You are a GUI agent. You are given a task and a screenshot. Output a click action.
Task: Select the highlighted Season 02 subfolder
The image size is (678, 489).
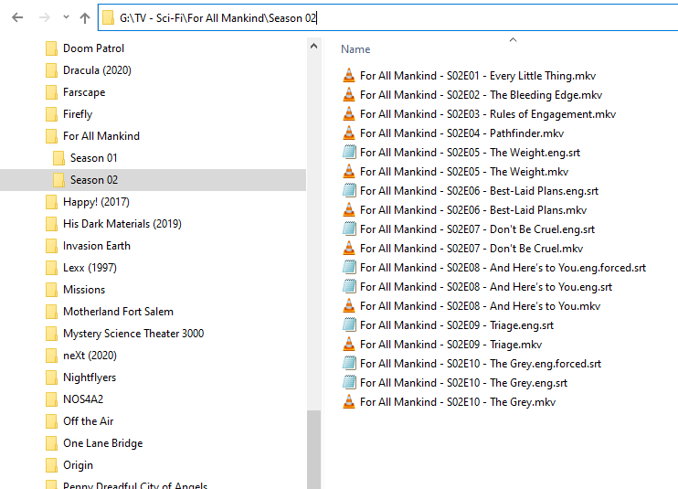(x=154, y=180)
